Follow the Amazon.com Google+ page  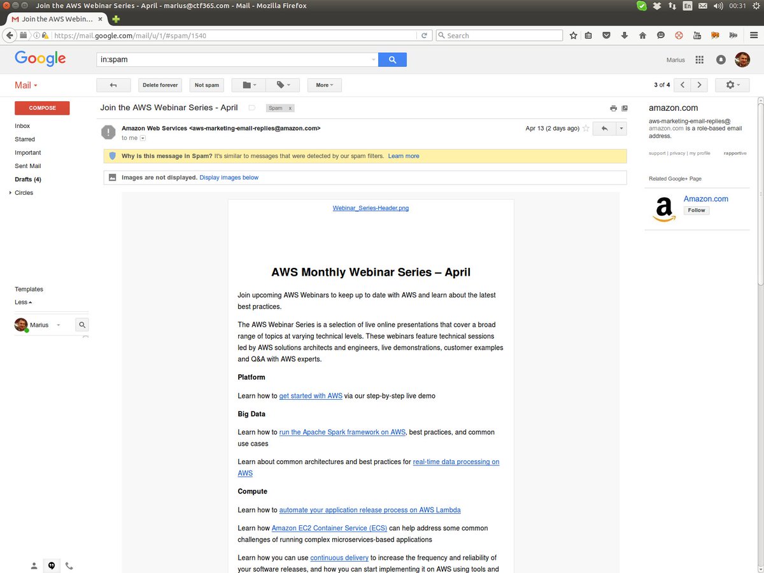click(697, 210)
